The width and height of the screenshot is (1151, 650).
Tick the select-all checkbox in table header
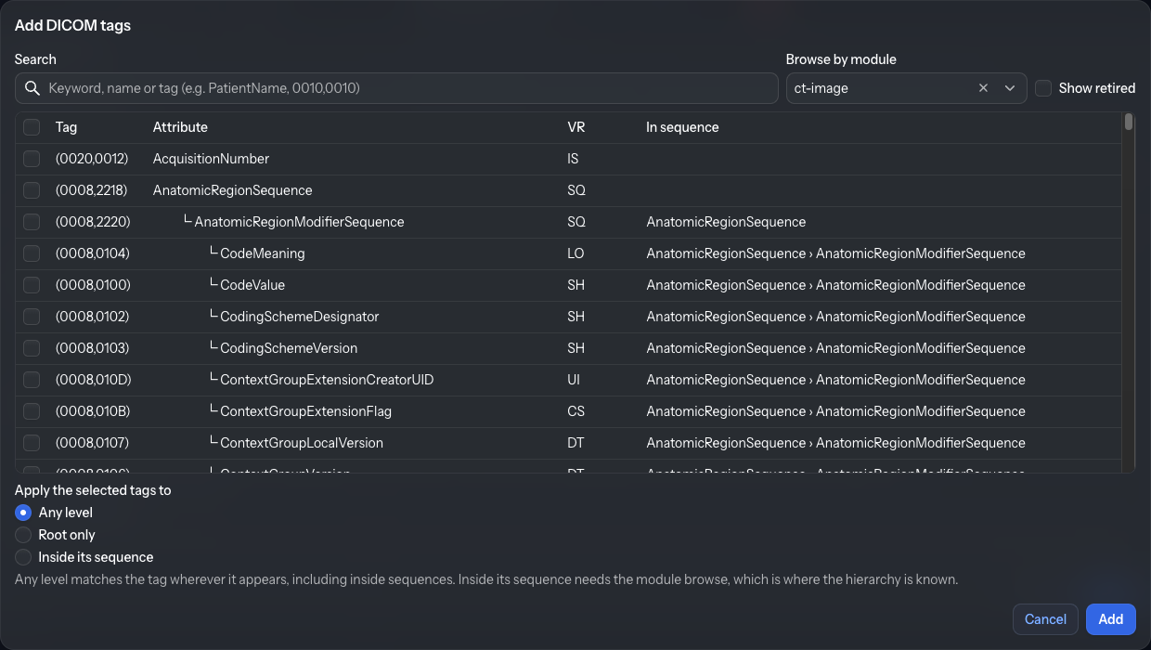(32, 127)
